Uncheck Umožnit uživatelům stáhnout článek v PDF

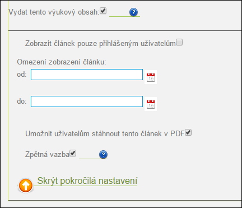pyautogui.click(x=188, y=132)
